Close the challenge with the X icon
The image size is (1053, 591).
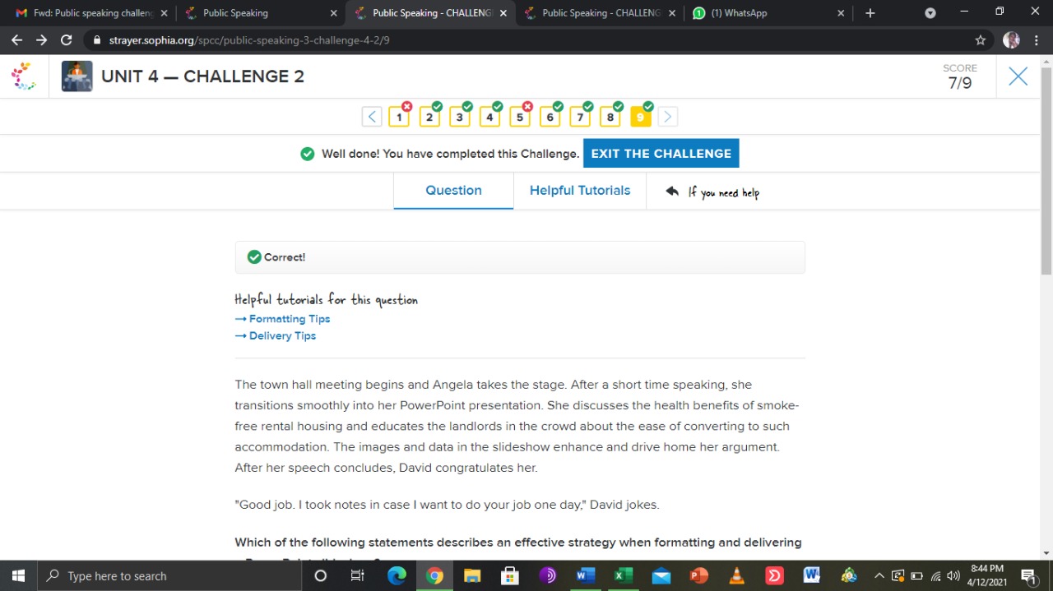pyautogui.click(x=1018, y=76)
